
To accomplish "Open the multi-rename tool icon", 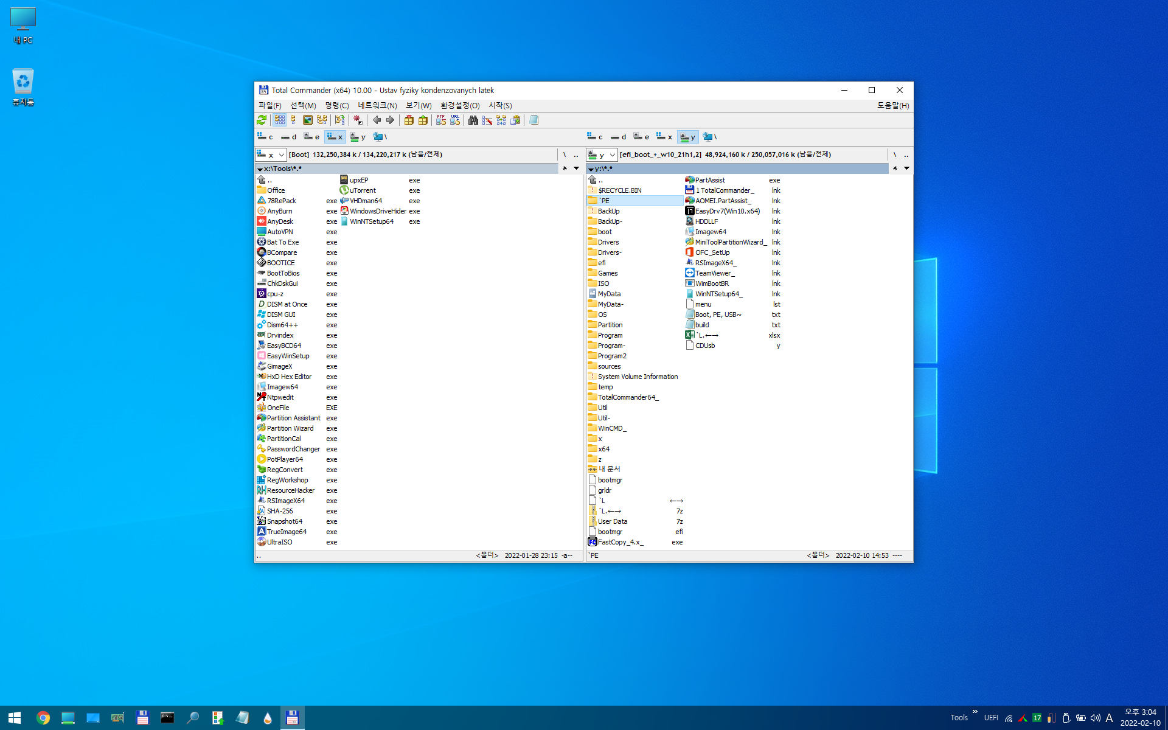I will click(x=487, y=120).
